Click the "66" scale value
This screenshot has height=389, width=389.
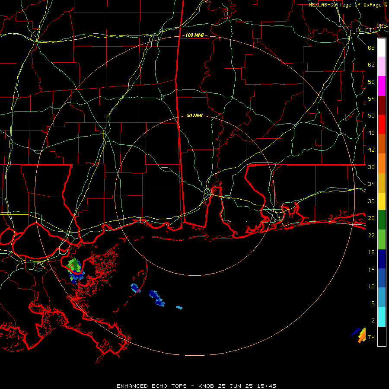click(x=371, y=48)
